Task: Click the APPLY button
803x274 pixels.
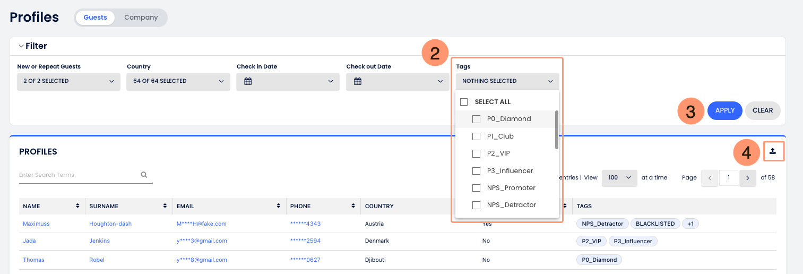Action: click(x=725, y=110)
